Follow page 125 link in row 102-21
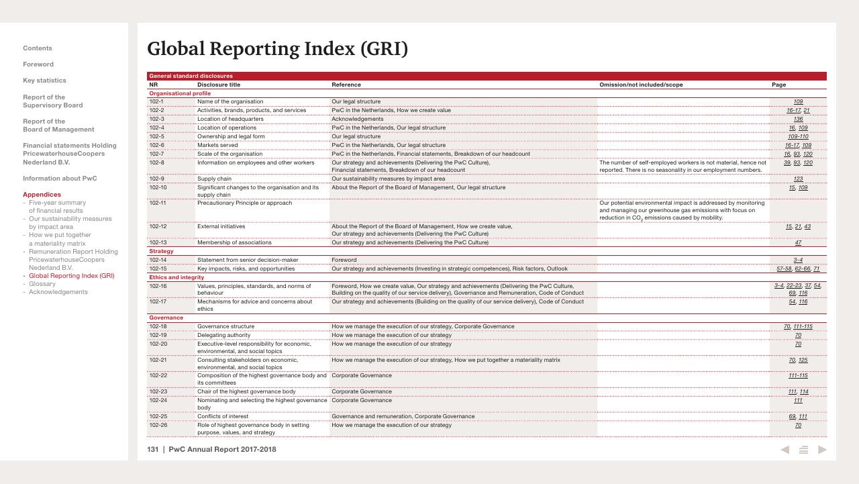This screenshot has height=484, width=859. pyautogui.click(x=803, y=360)
